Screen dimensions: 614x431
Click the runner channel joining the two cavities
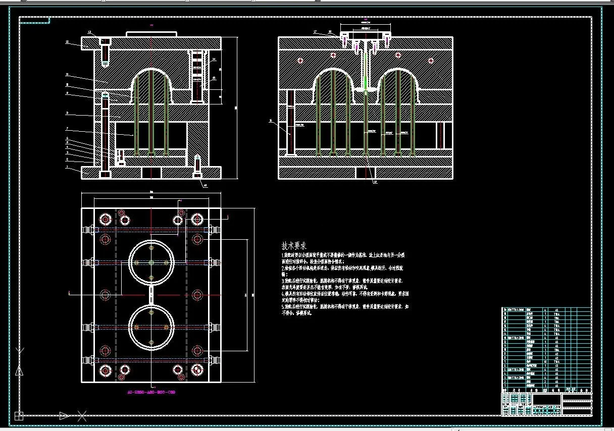coord(151,295)
